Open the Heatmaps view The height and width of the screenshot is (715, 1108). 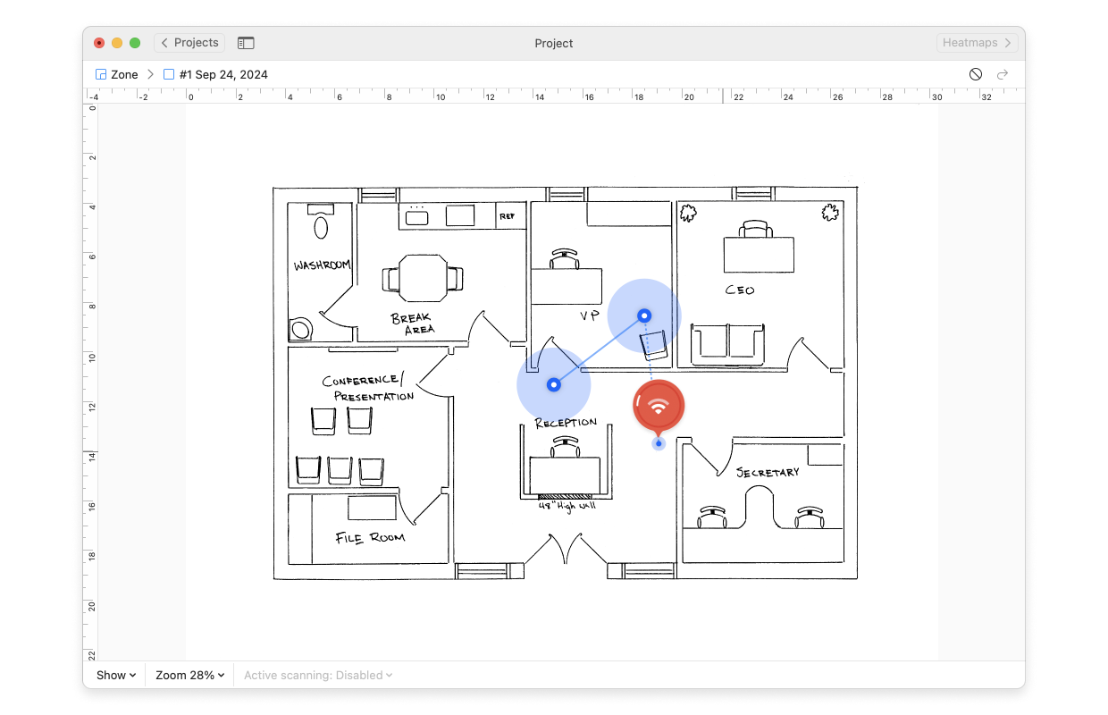[x=977, y=43]
